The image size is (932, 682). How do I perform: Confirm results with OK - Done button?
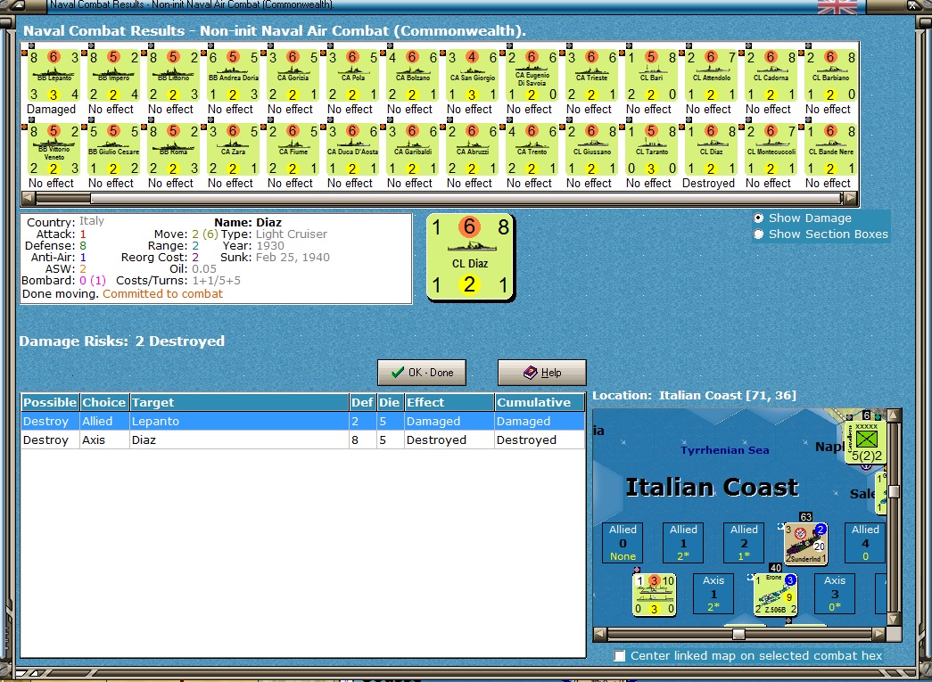point(422,373)
